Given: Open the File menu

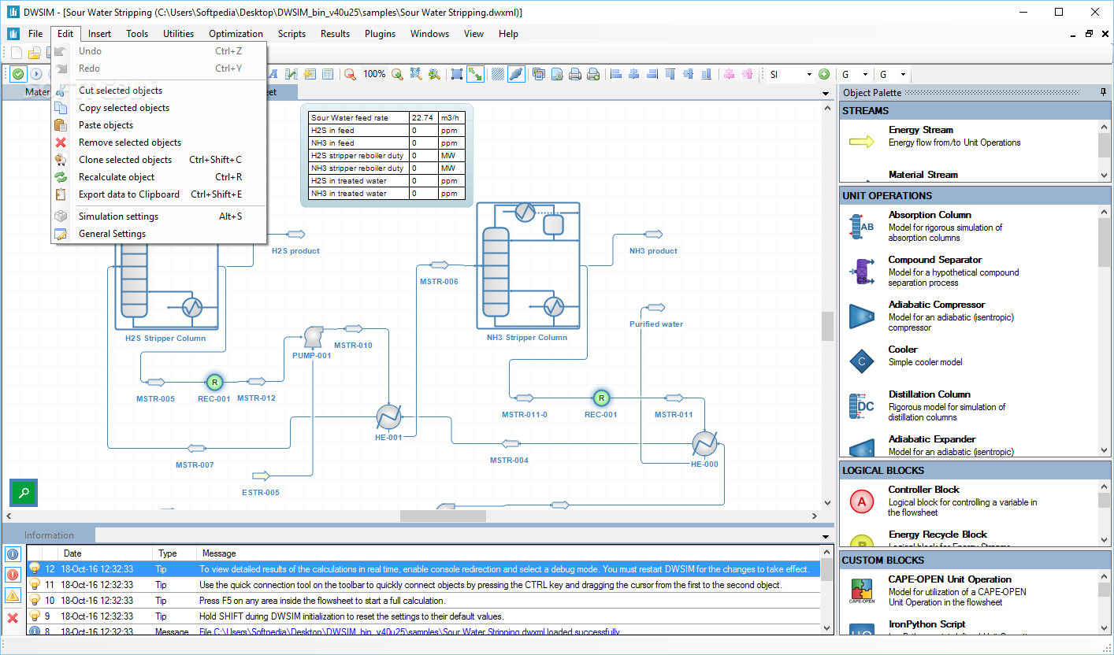Looking at the screenshot, I should tap(35, 34).
